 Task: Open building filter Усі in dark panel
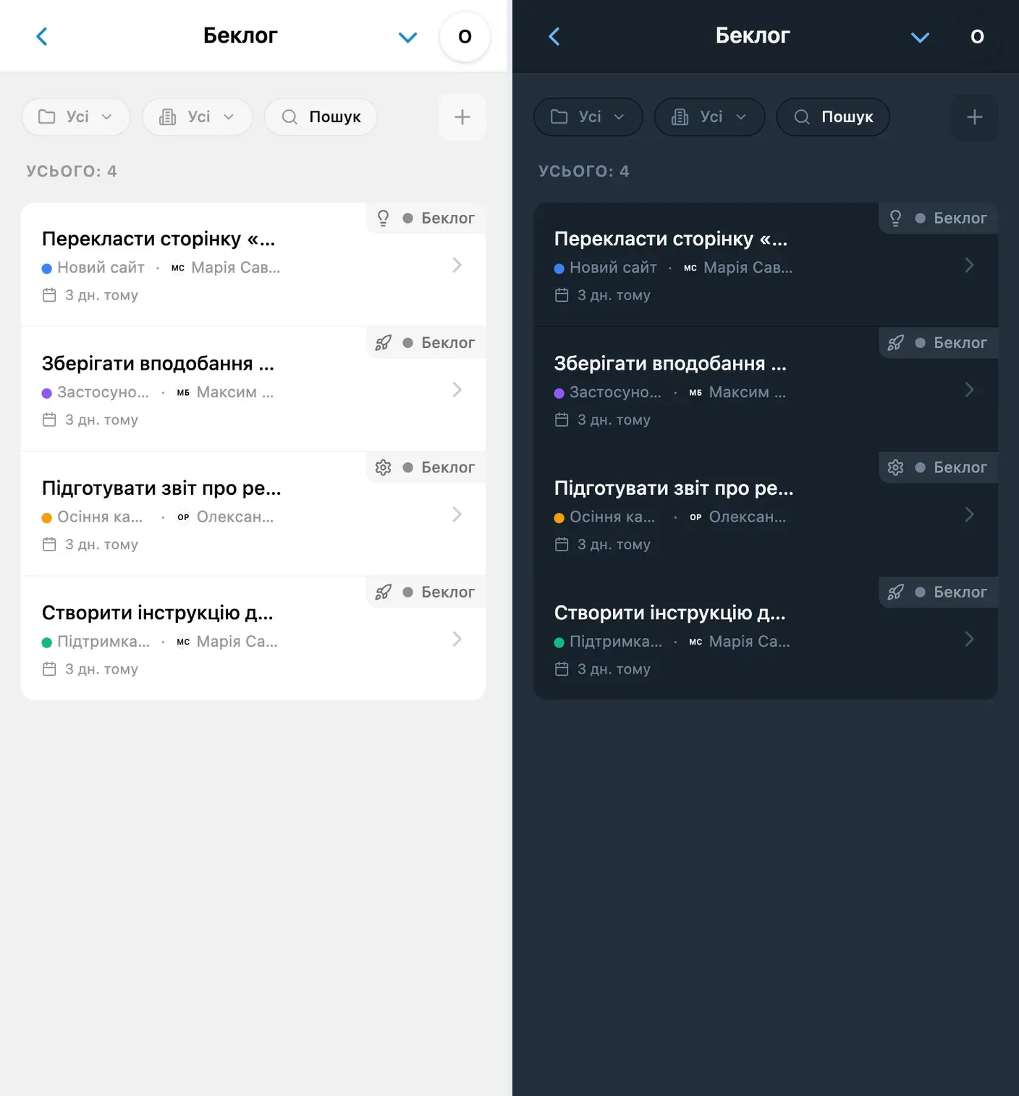point(710,117)
